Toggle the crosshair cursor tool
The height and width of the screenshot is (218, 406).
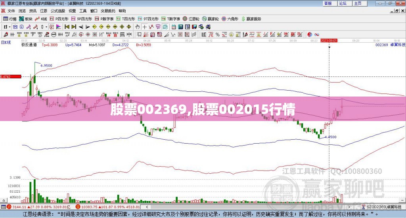[x=144, y=27]
